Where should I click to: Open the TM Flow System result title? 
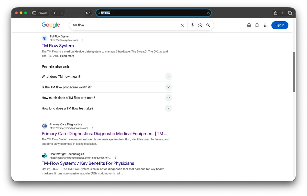pyautogui.click(x=58, y=46)
